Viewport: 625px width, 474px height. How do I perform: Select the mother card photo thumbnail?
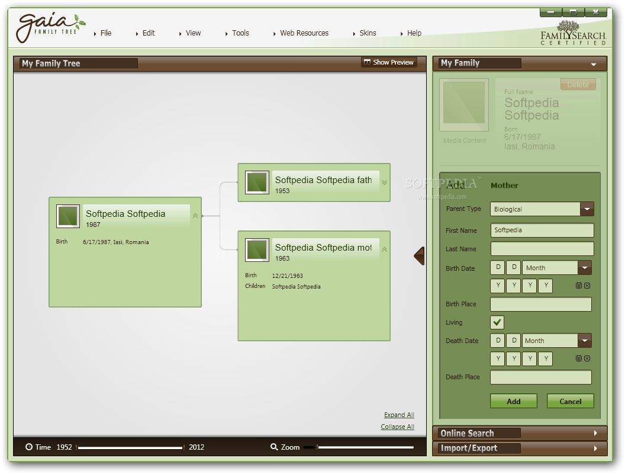(x=257, y=250)
